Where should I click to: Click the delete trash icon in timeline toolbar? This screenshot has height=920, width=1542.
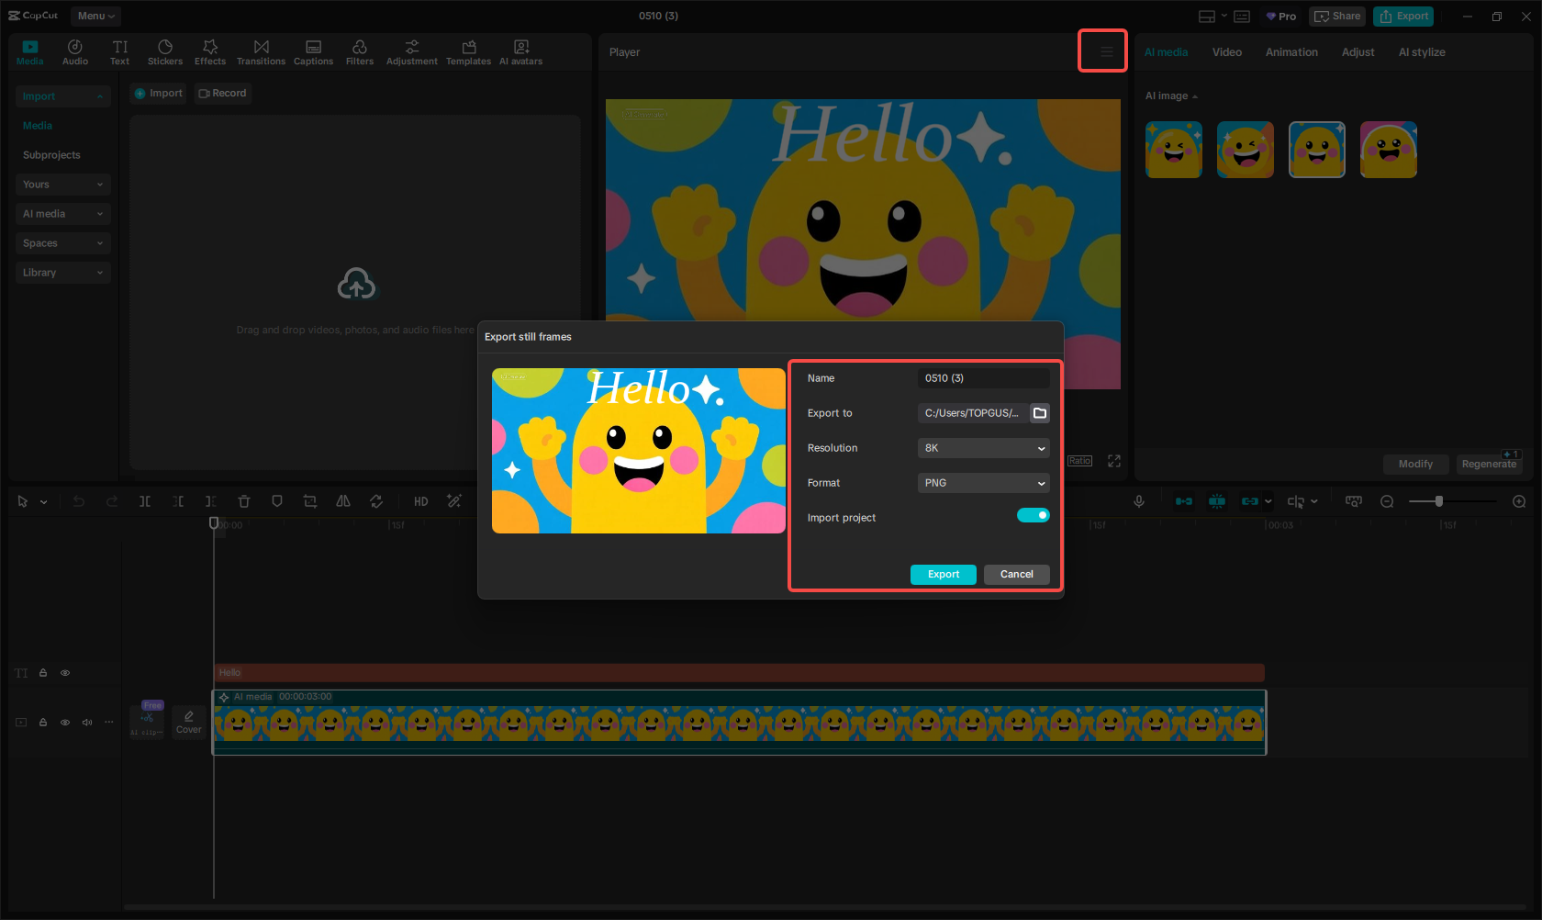pyautogui.click(x=244, y=501)
